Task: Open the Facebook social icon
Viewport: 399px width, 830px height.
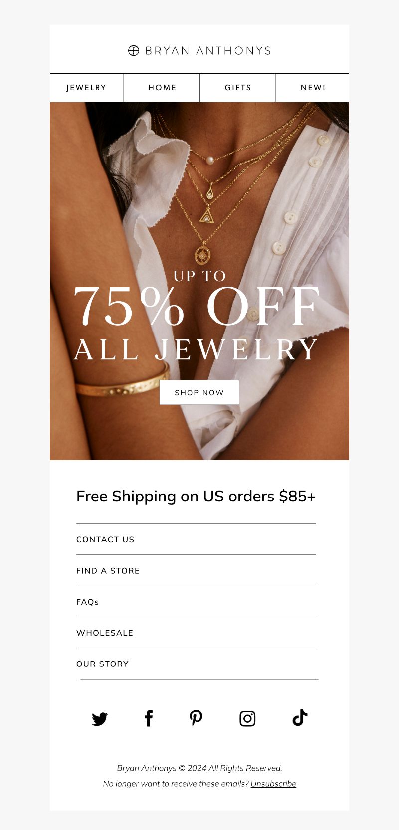Action: click(x=149, y=718)
